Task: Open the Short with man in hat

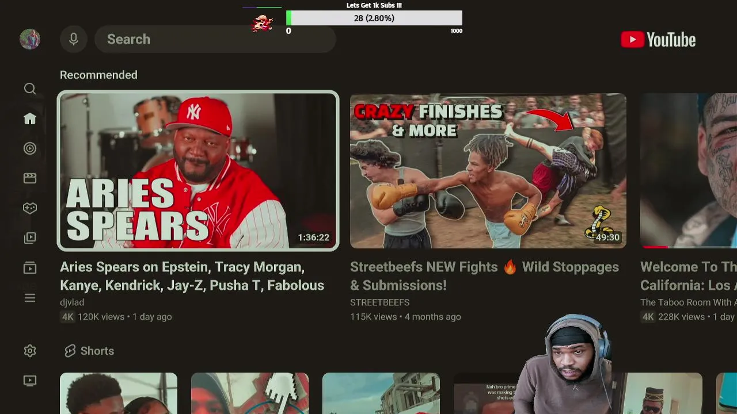Action: tap(659, 393)
